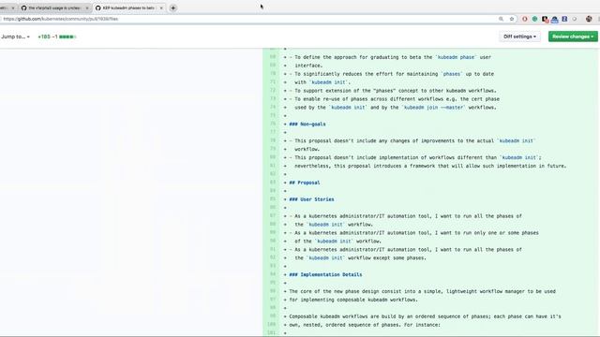
Task: Click the '### Non-goals' heading line
Action: point(307,125)
